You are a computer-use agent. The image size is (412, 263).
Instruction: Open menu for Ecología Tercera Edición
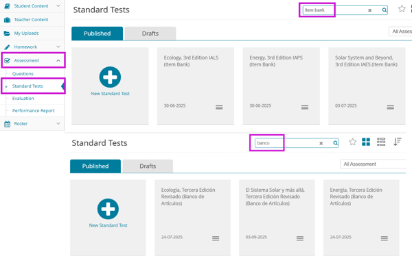pyautogui.click(x=216, y=238)
